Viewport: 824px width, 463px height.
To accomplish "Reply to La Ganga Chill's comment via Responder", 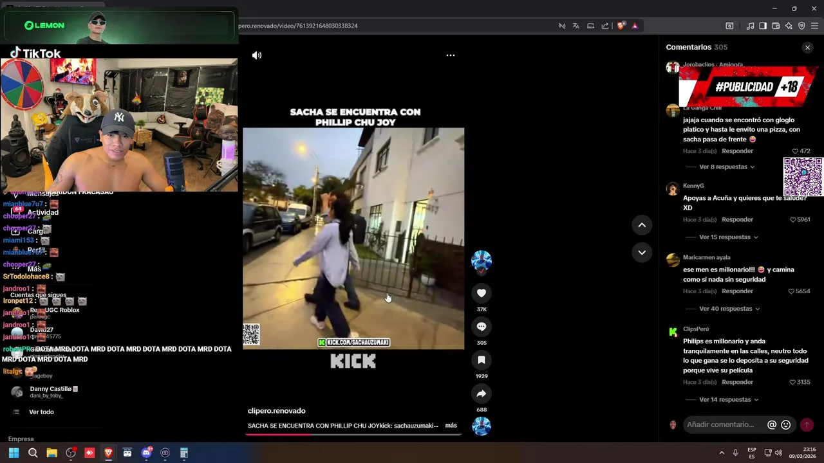I will 737,151.
